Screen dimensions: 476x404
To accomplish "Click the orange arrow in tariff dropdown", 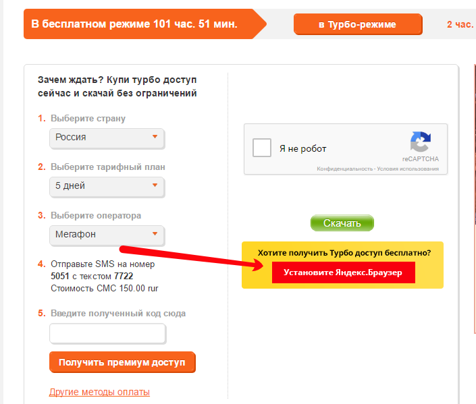I will point(155,185).
